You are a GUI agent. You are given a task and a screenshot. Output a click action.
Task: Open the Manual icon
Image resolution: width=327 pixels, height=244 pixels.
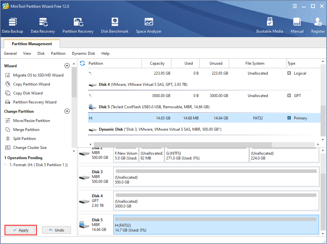[297, 25]
